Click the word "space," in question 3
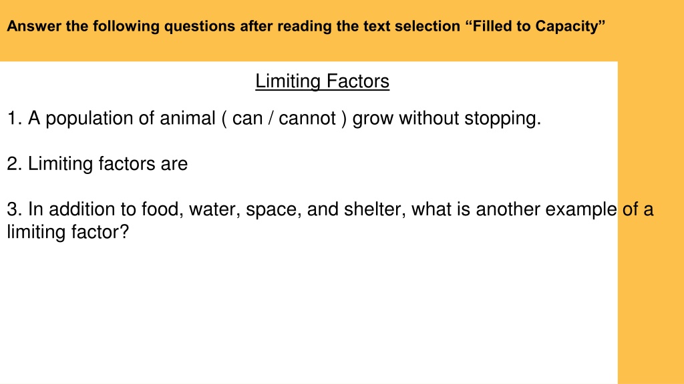This screenshot has width=684, height=384. tap(274, 210)
